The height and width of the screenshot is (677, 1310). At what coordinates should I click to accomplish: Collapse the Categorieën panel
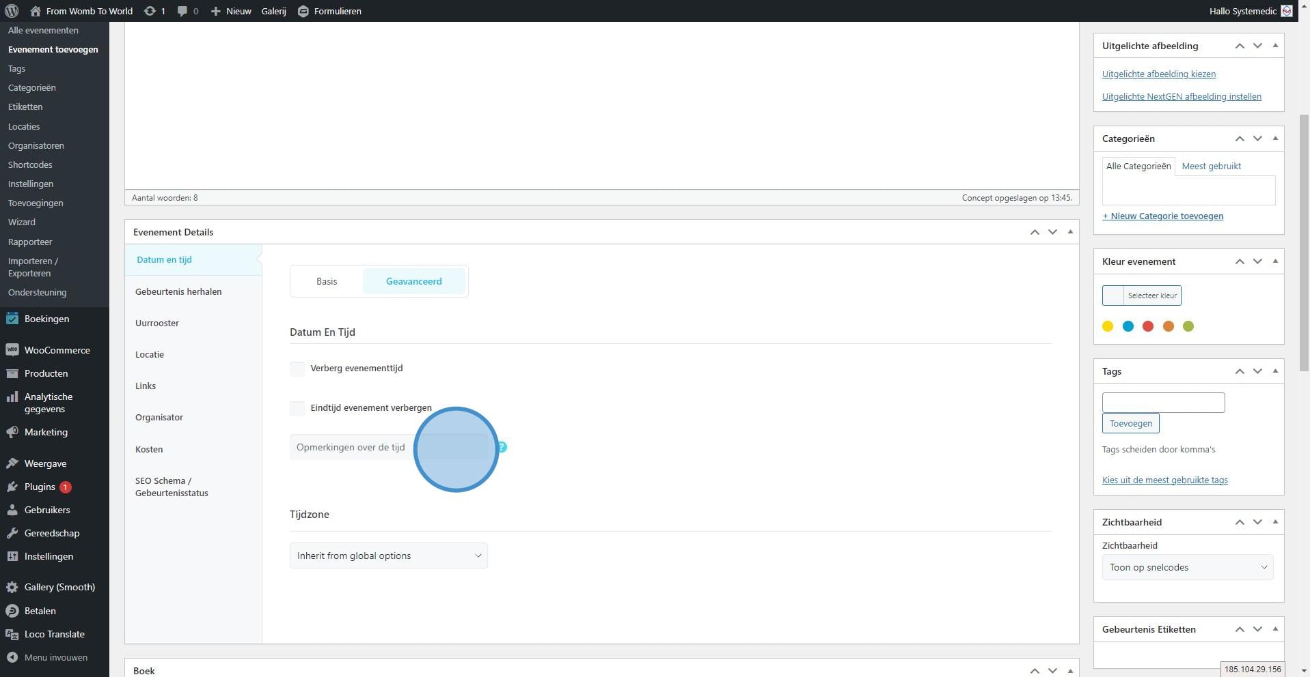(x=1275, y=139)
